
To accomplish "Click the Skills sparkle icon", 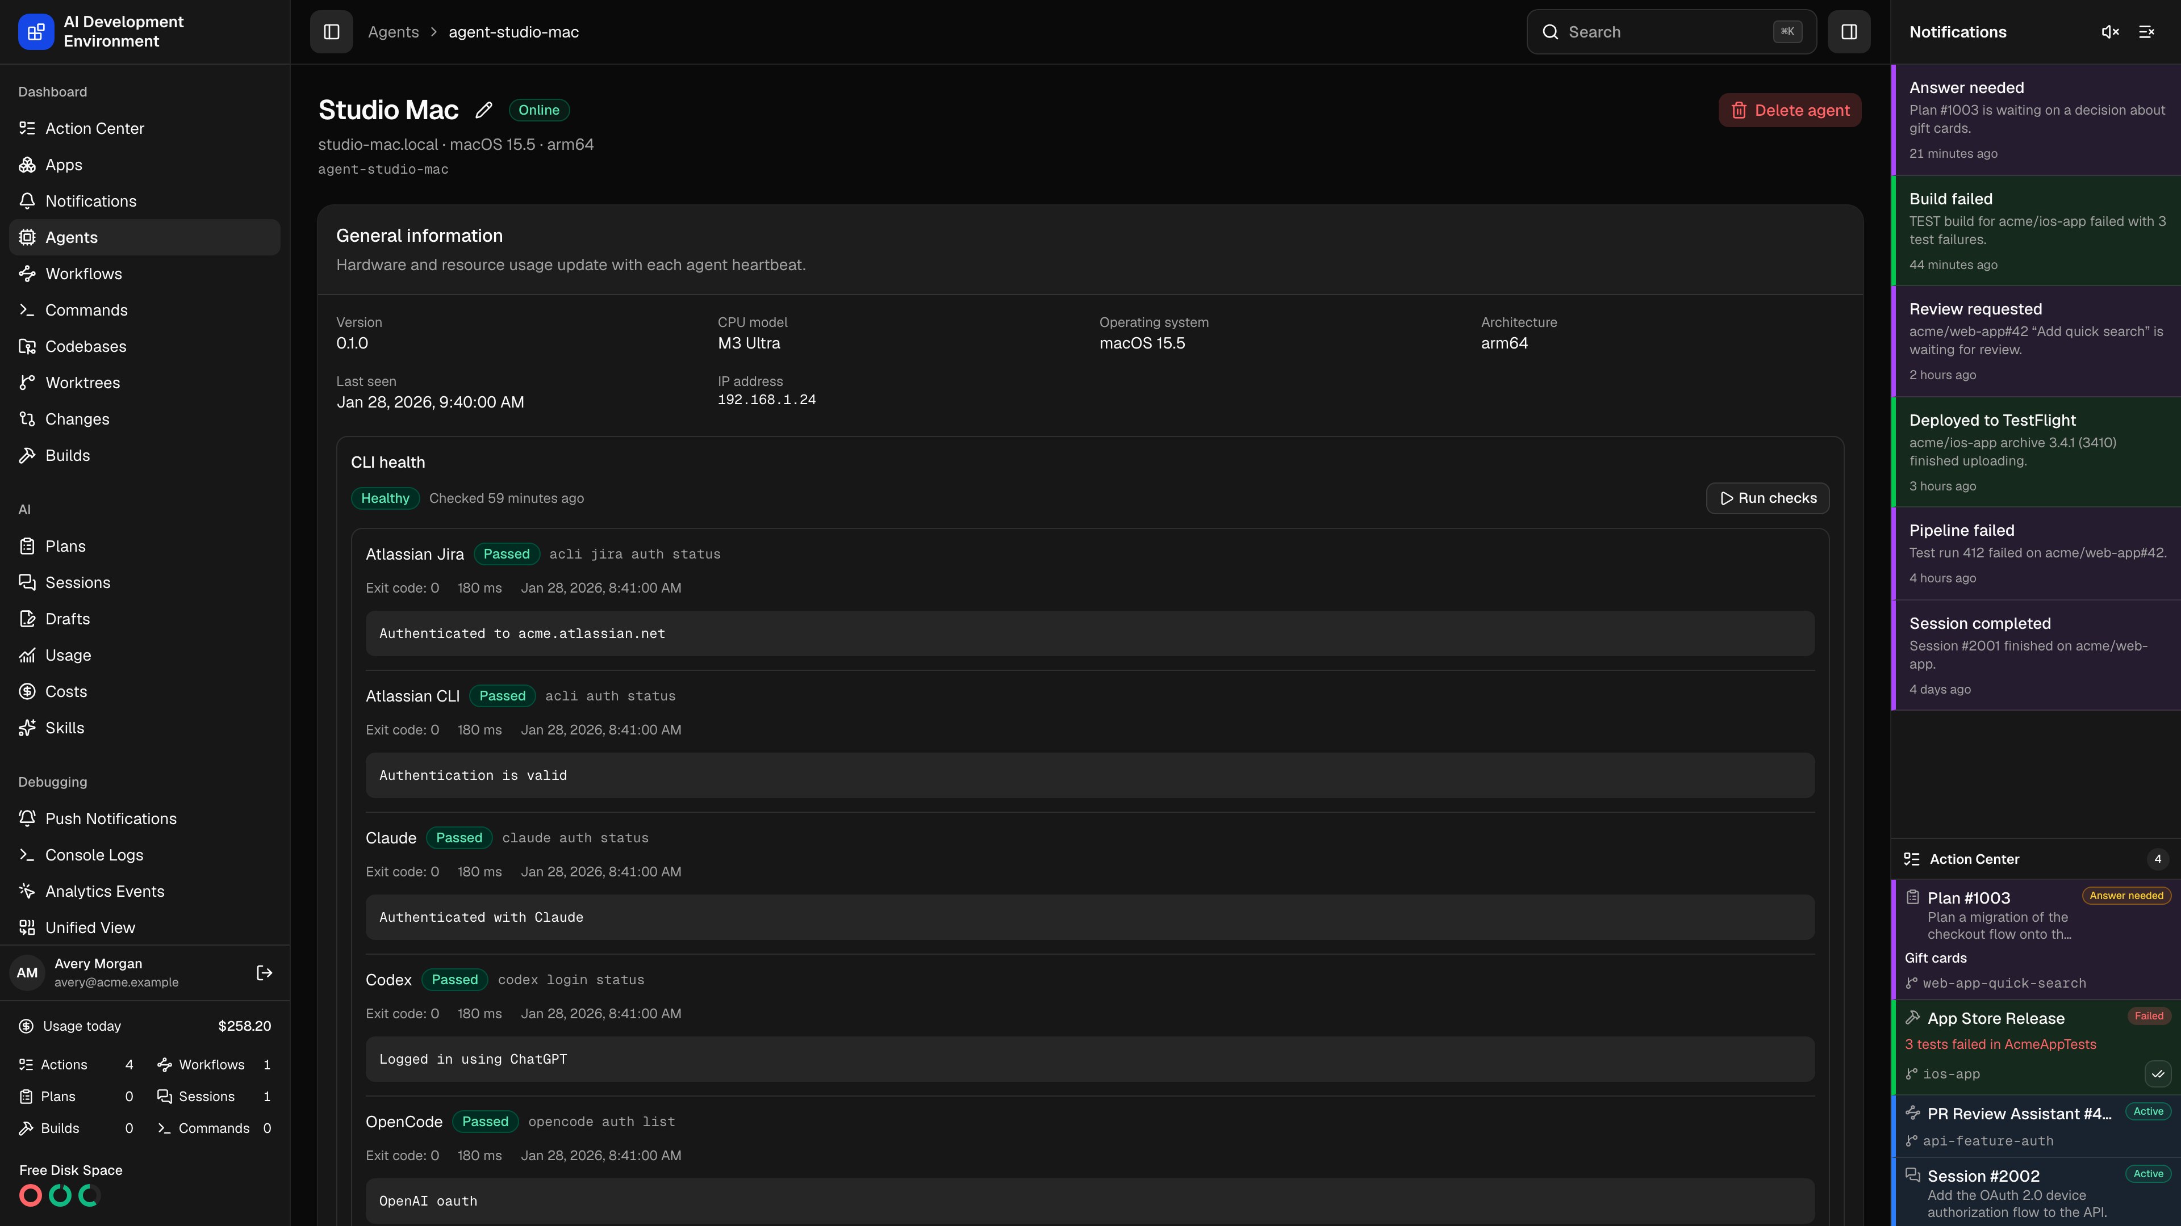I will point(27,728).
